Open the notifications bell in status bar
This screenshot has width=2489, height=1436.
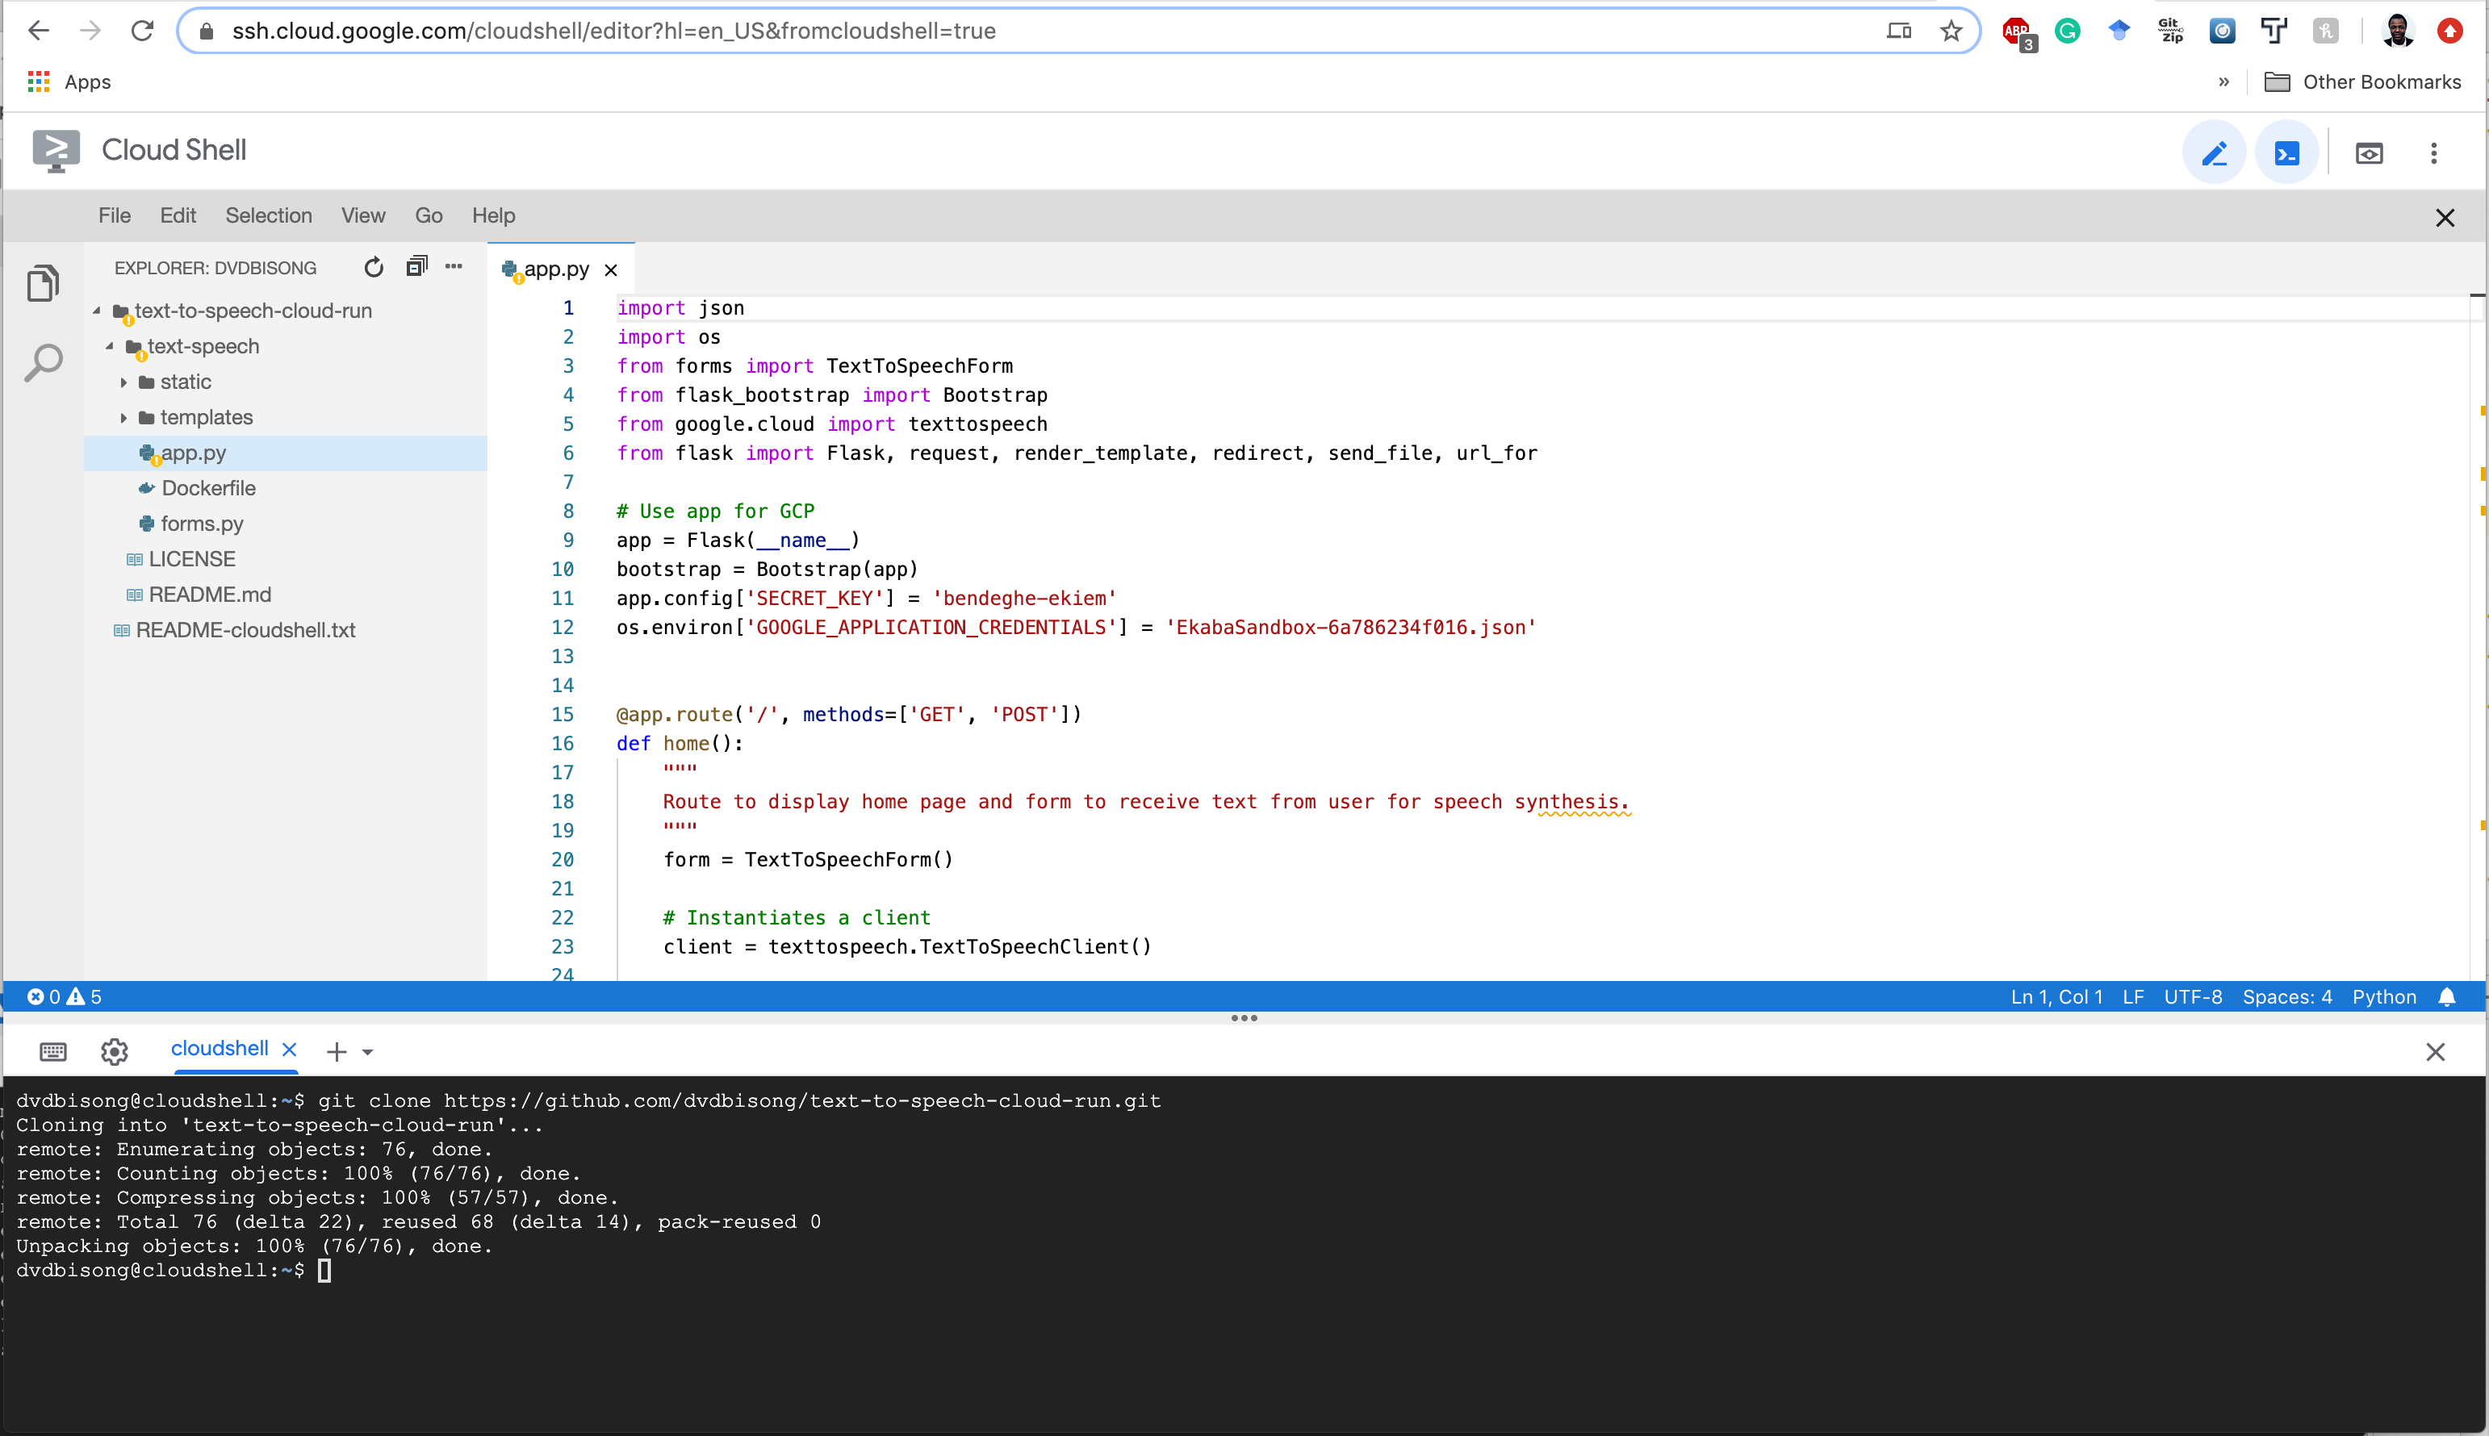coord(2446,997)
